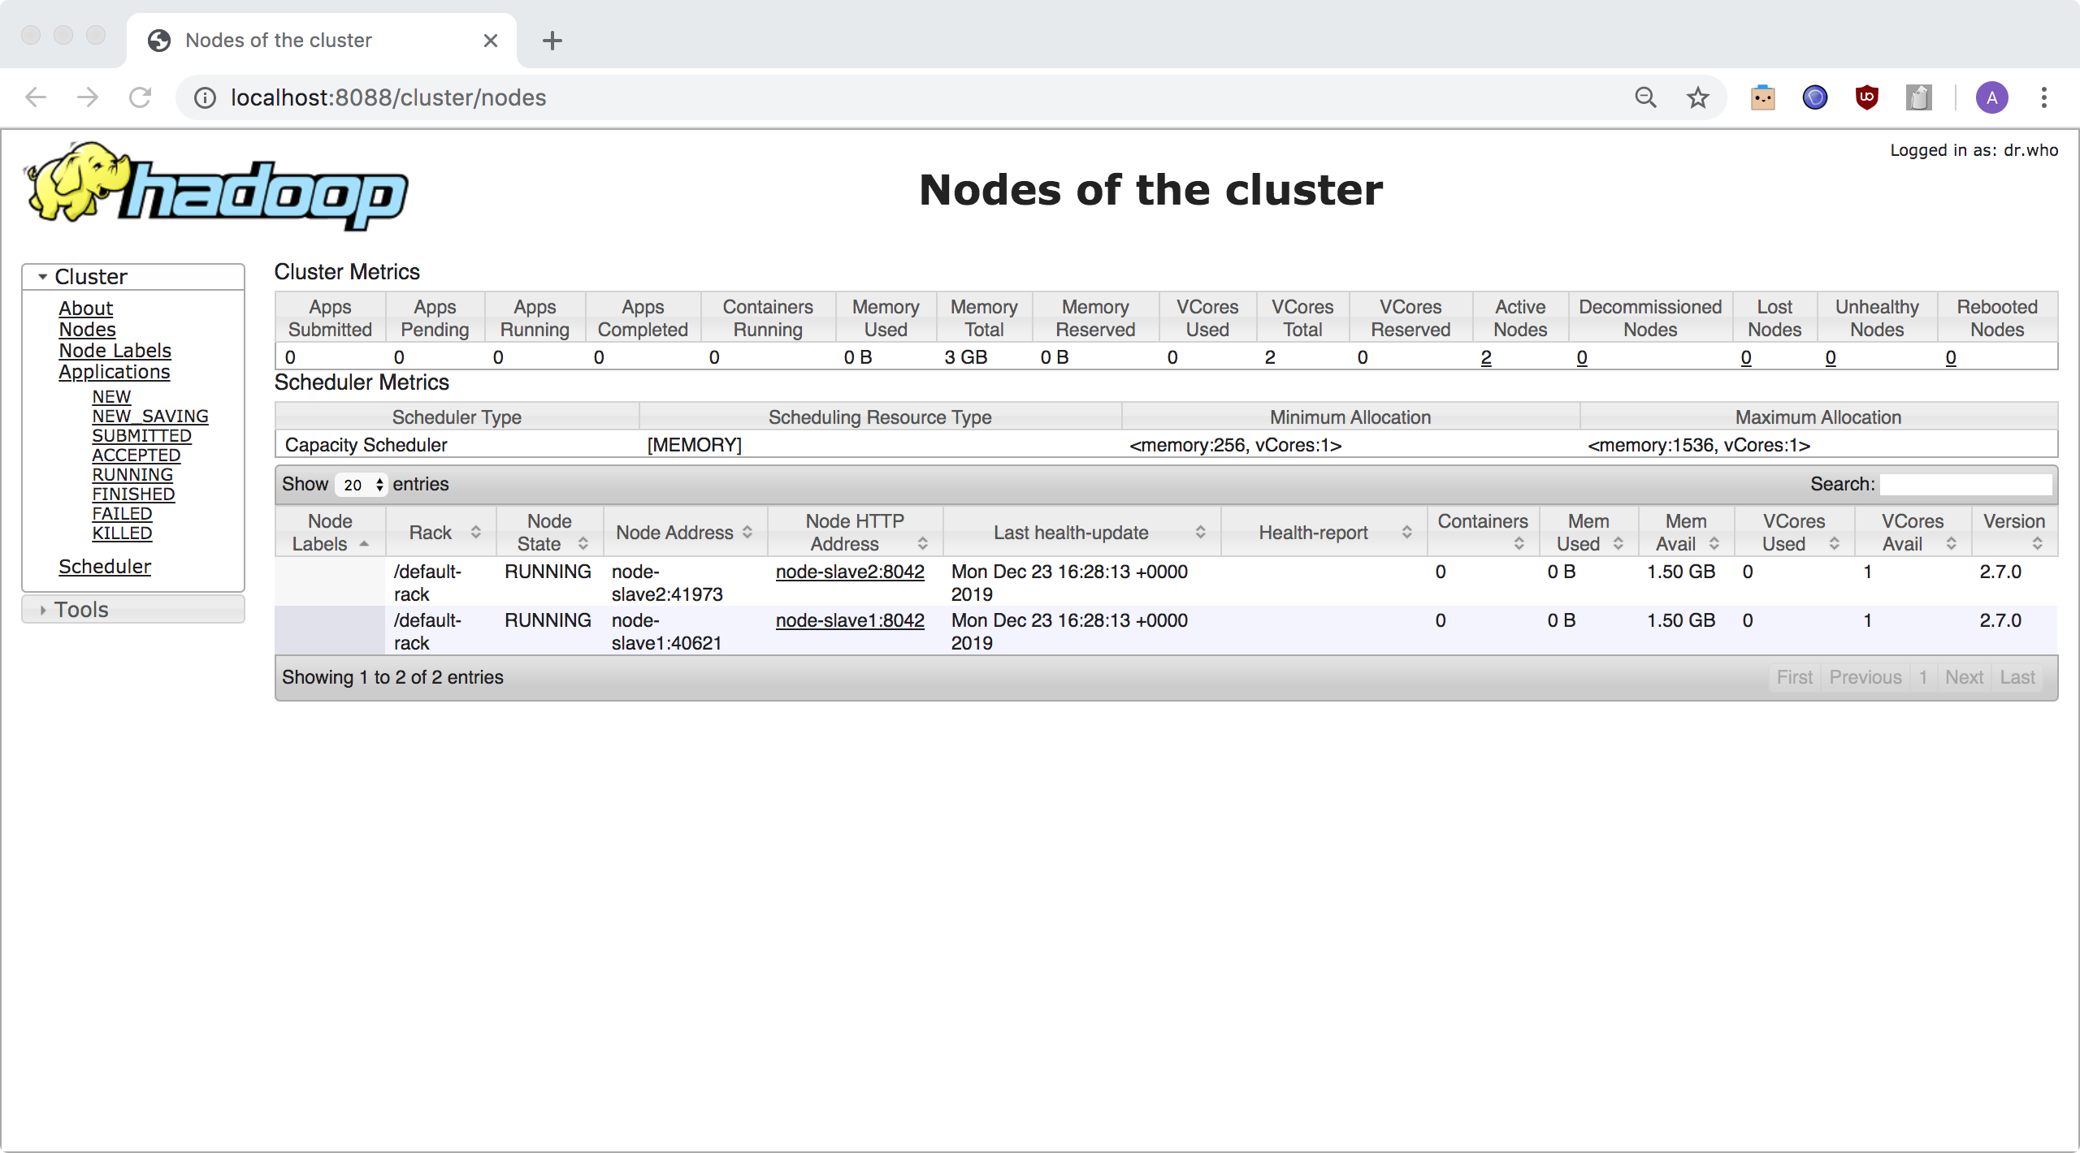
Task: Select the RUNNING applications filter
Action: (131, 474)
